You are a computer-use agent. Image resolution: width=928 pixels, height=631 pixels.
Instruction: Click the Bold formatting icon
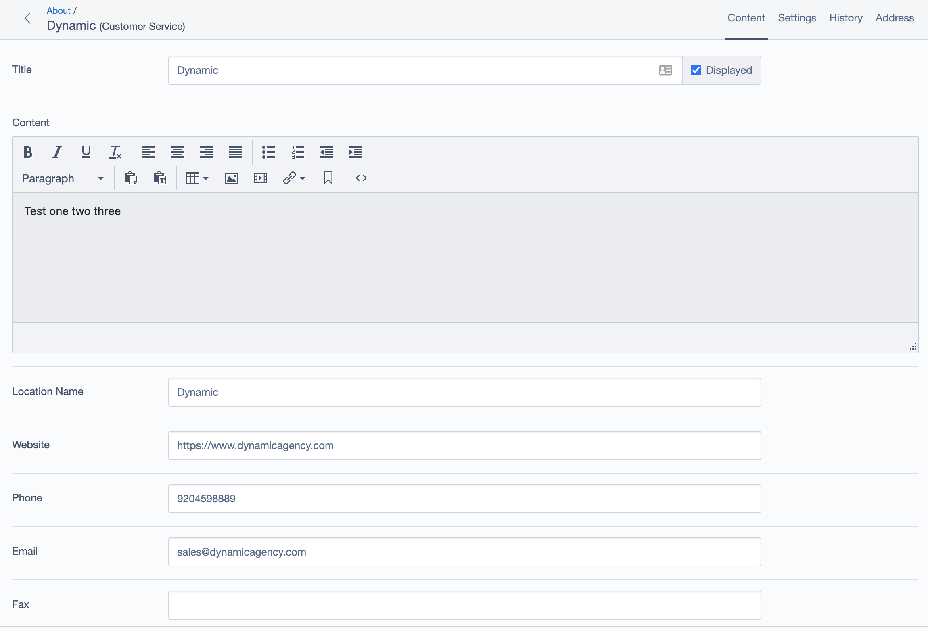point(27,151)
